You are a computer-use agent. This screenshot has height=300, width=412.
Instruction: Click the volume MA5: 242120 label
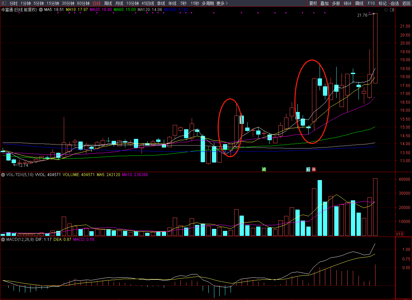109,174
